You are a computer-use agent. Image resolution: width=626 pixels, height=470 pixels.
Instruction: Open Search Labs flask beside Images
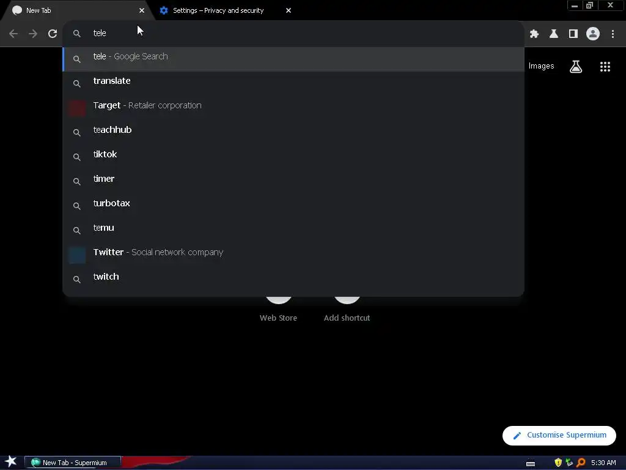576,66
